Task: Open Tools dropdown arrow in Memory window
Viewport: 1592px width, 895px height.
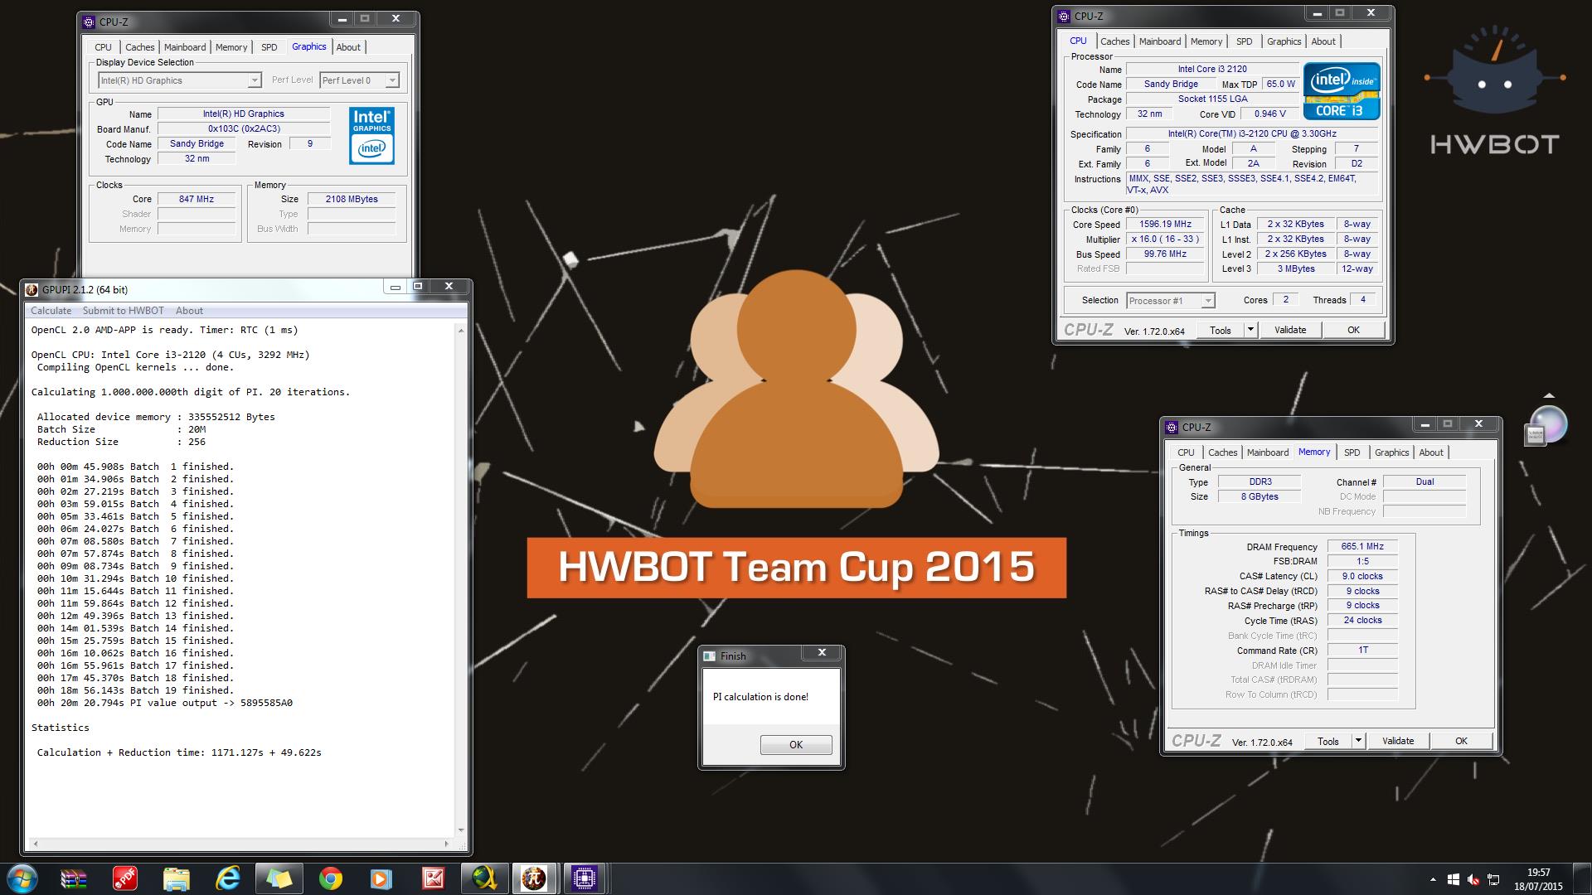Action: tap(1358, 741)
